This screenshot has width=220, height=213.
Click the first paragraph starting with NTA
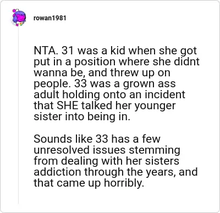pos(117,83)
